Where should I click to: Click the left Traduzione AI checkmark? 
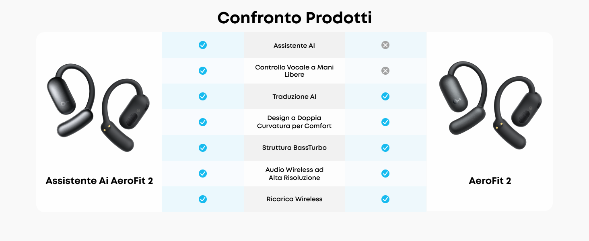(x=203, y=96)
